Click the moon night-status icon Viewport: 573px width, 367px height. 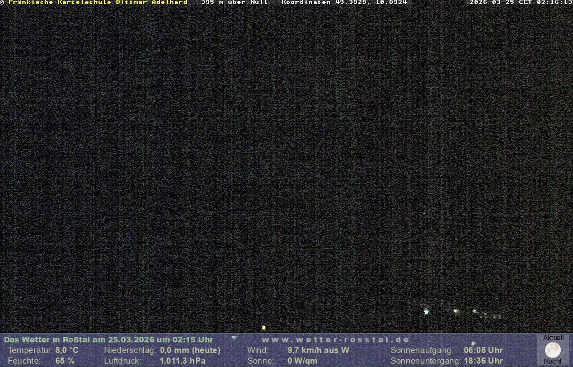[553, 350]
